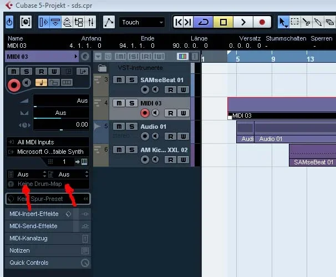Image resolution: width=336 pixels, height=277 pixels.
Task: Enable Write automation in the Inspector
Action: click(54, 72)
